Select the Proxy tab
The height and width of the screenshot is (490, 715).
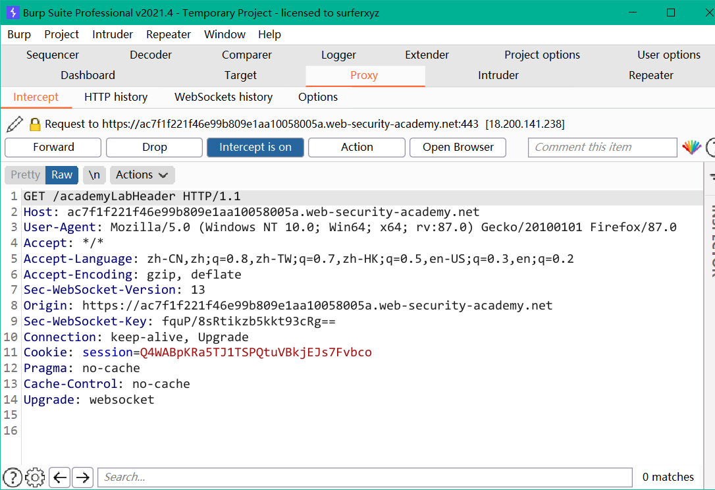click(364, 75)
